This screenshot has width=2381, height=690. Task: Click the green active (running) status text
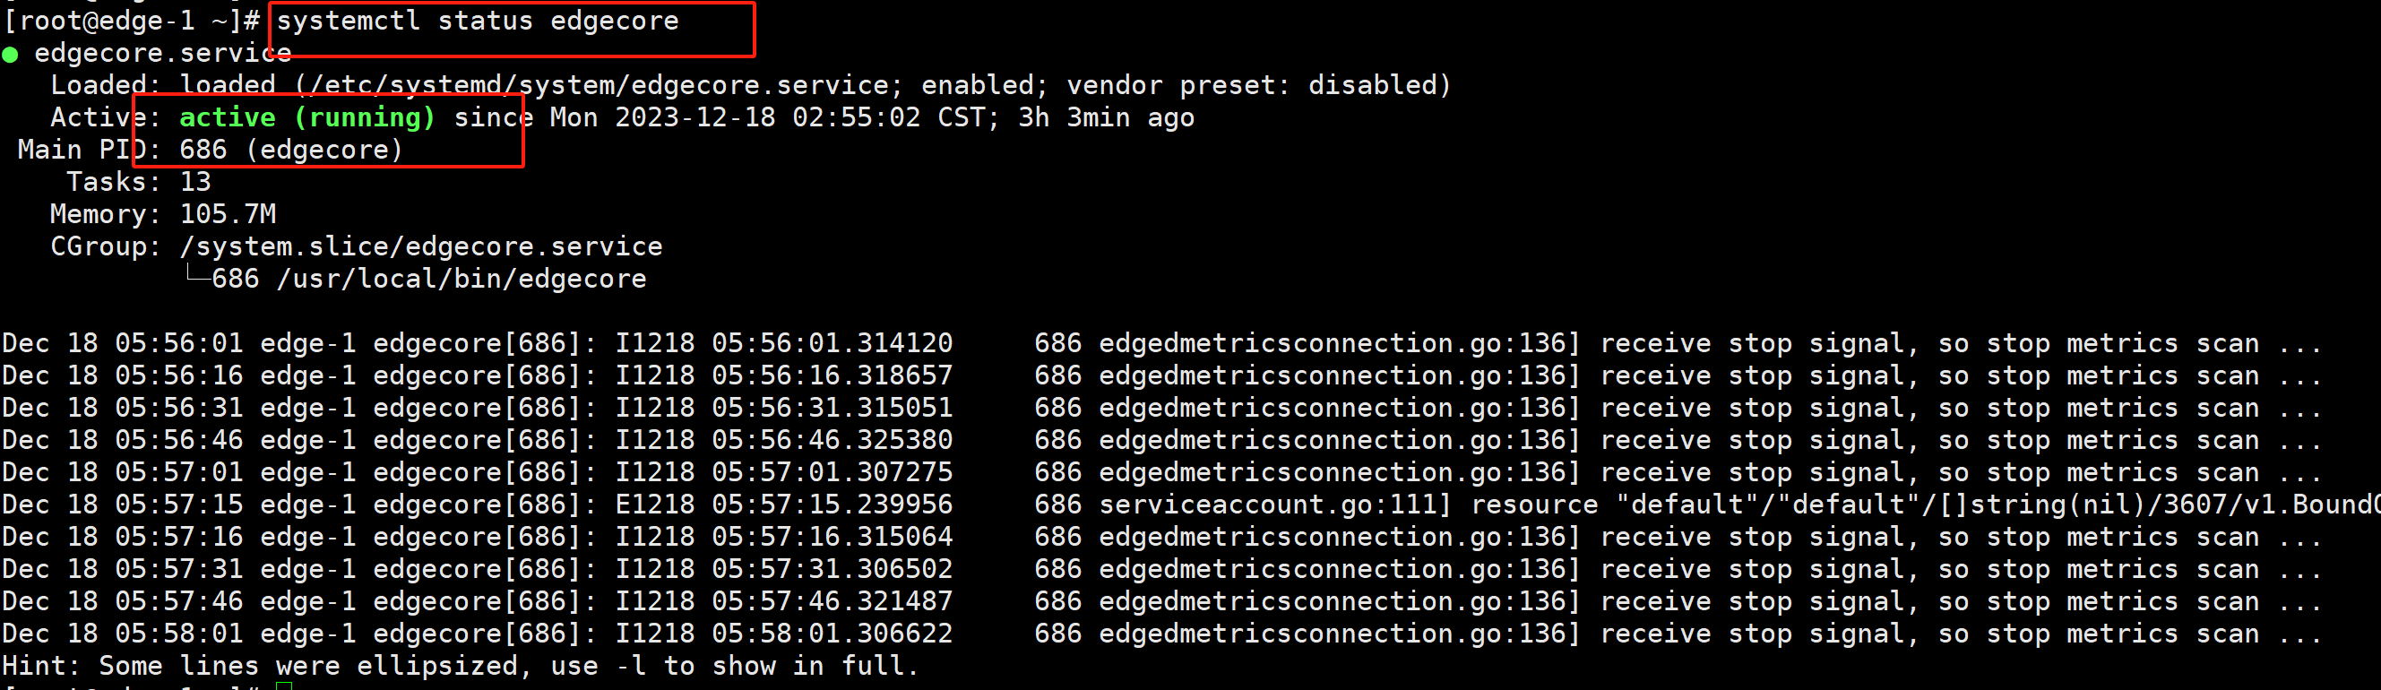(x=306, y=118)
